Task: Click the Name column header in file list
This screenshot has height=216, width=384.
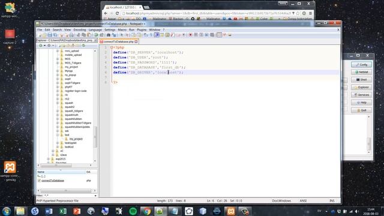Action: 61,172
